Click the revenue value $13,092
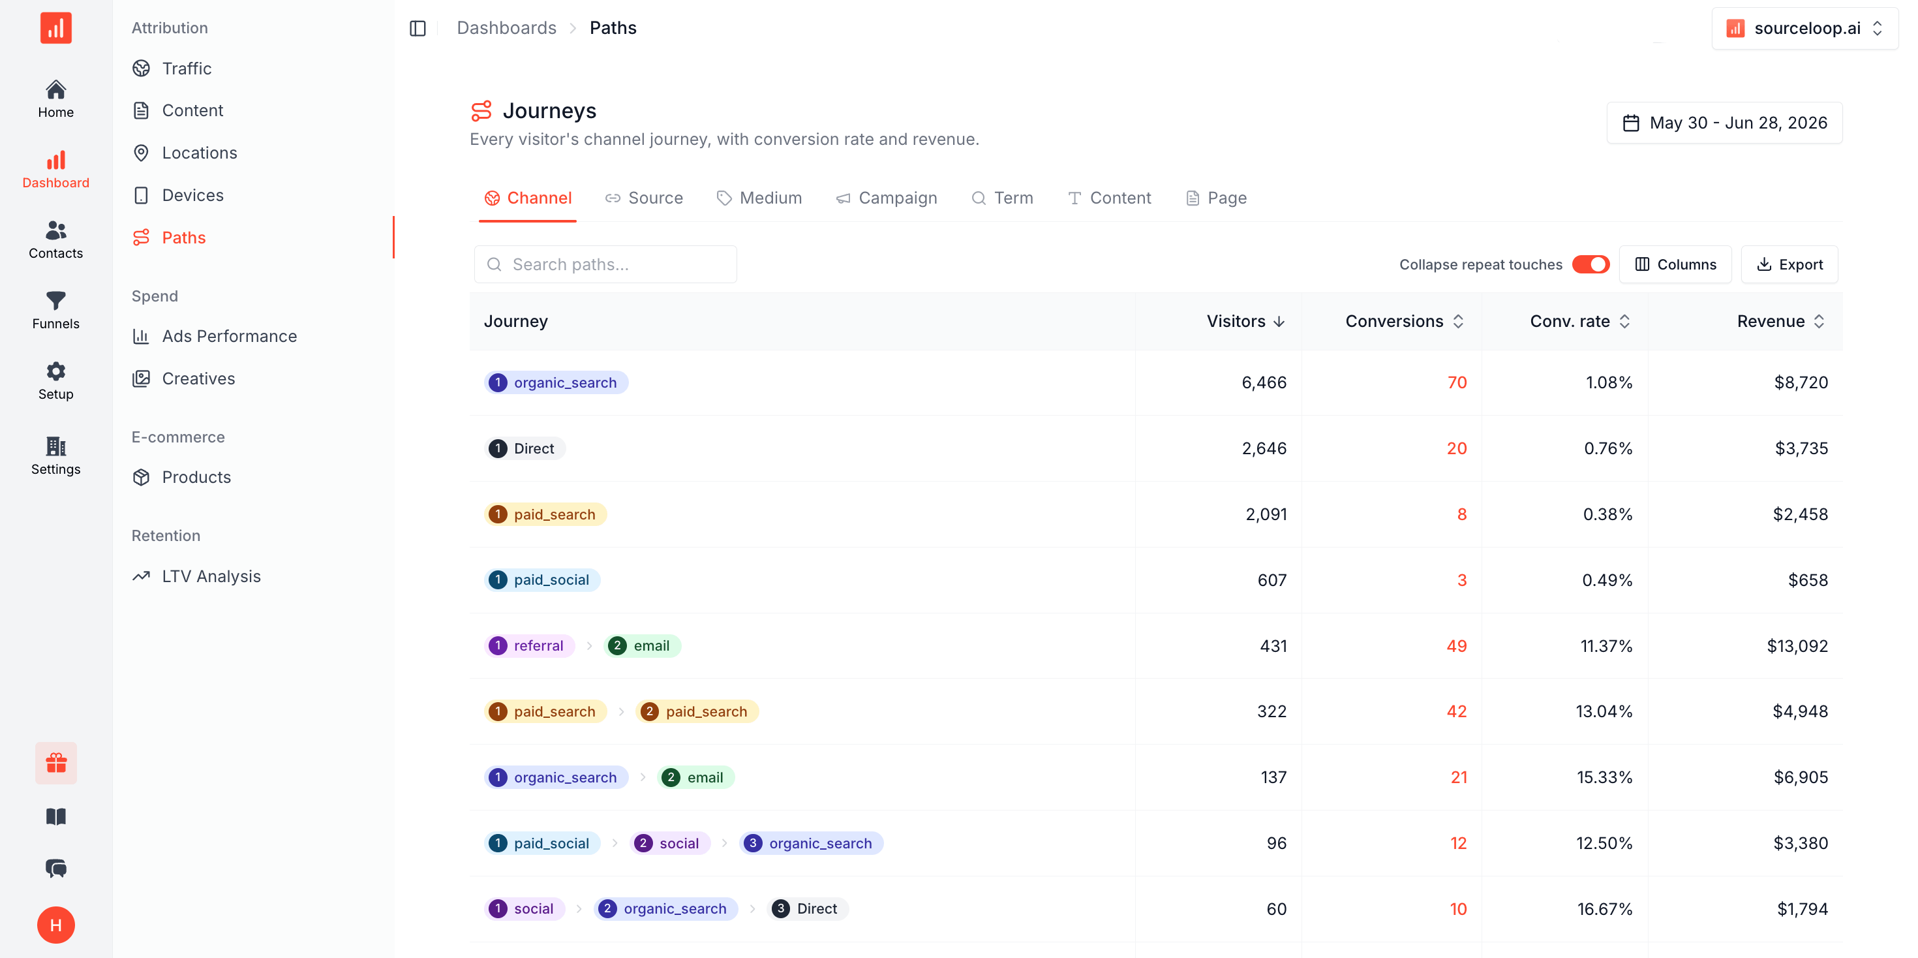 tap(1797, 646)
